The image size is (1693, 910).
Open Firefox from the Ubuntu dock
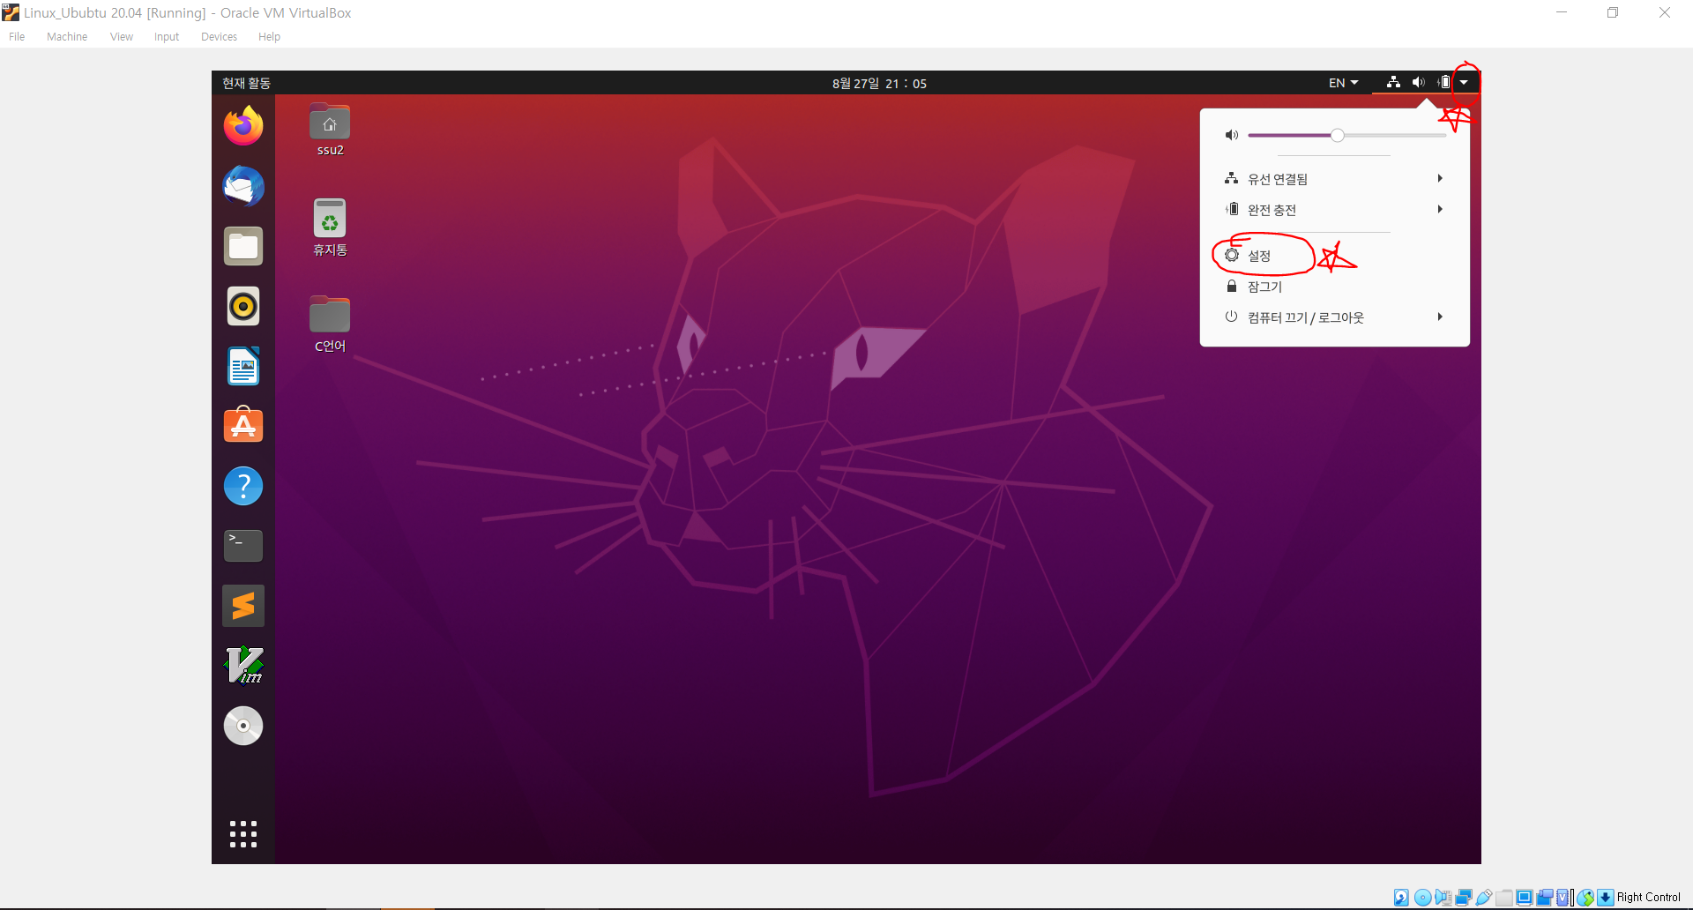[x=243, y=125]
